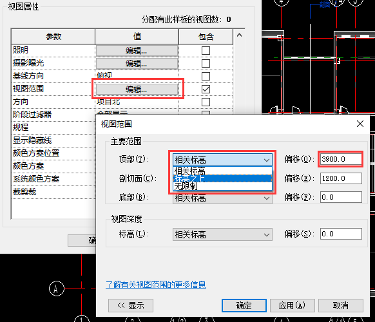Uncheck include checkbox for 视图范围
The height and width of the screenshot is (322, 375).
[206, 90]
